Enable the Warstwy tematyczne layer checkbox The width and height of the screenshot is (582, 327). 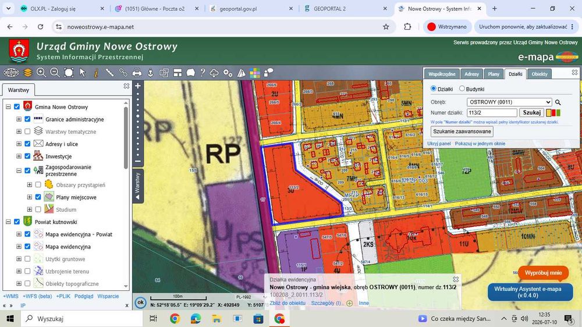(27, 131)
